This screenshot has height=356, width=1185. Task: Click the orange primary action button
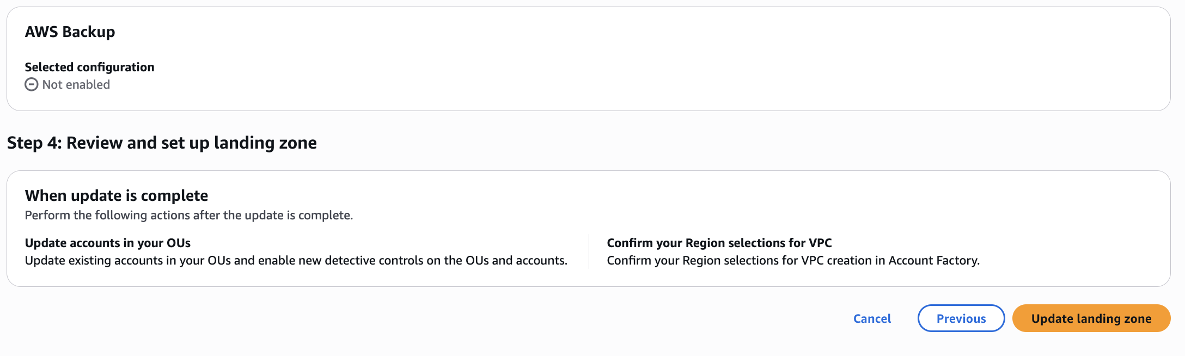(1091, 318)
